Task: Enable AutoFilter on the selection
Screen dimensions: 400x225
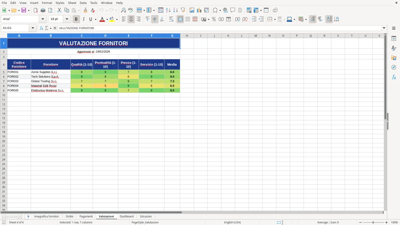Action: 183,10
